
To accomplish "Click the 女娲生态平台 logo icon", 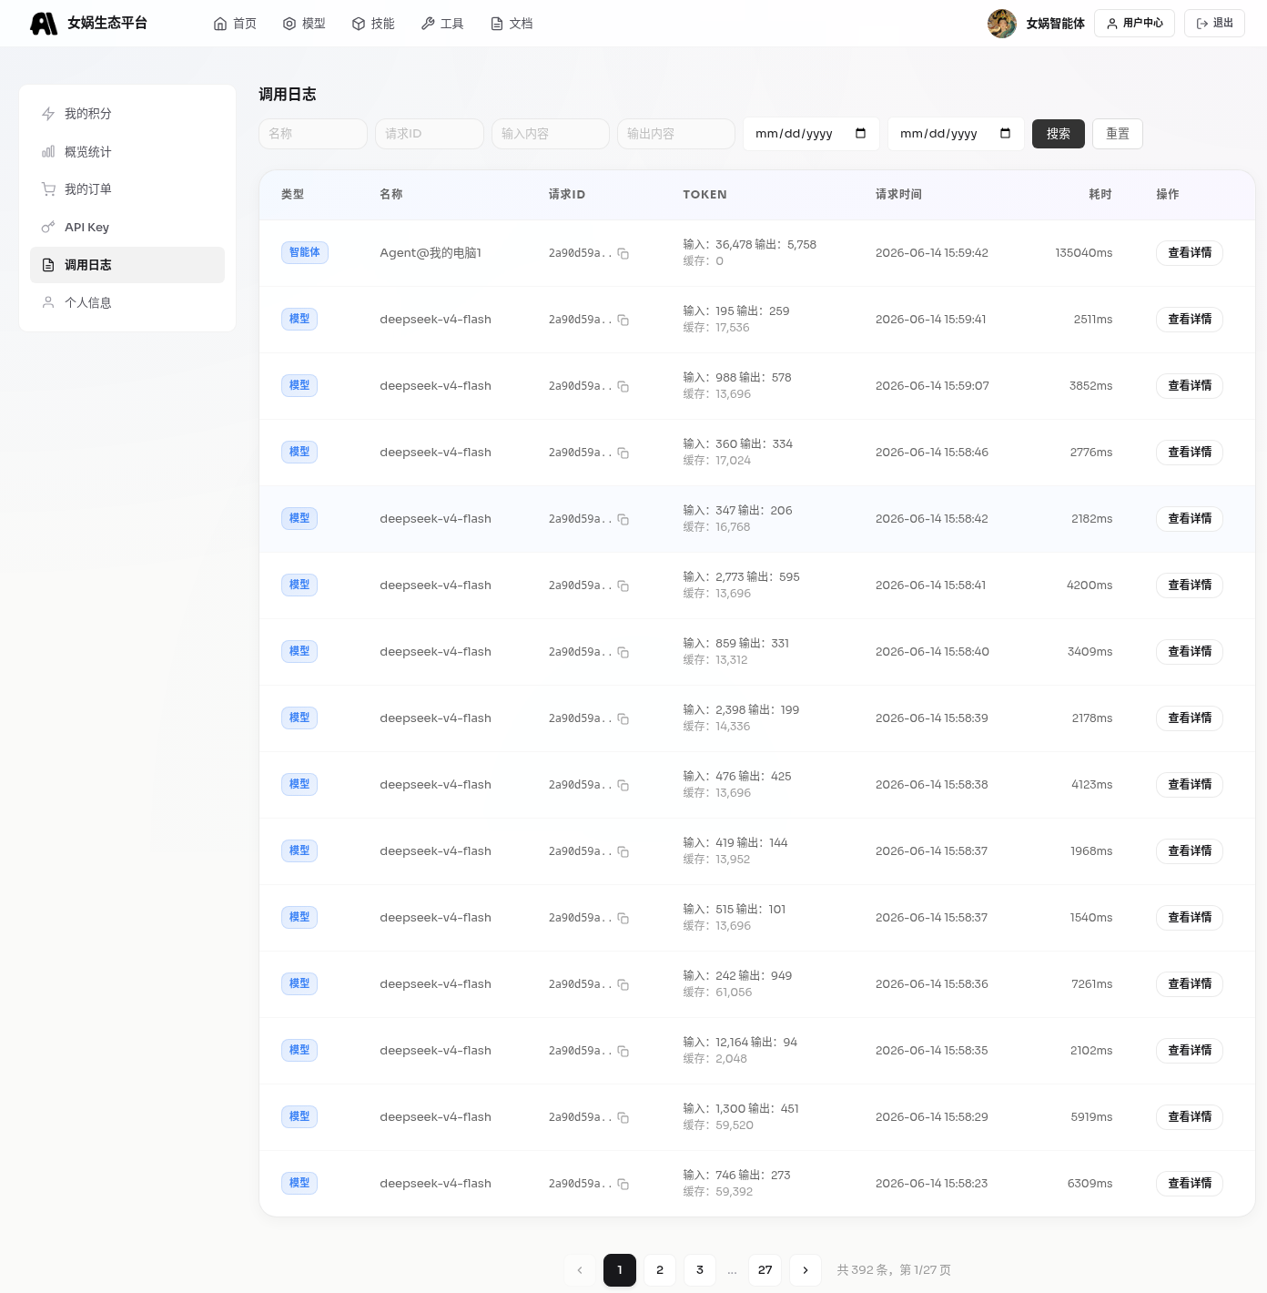I will click(x=44, y=24).
